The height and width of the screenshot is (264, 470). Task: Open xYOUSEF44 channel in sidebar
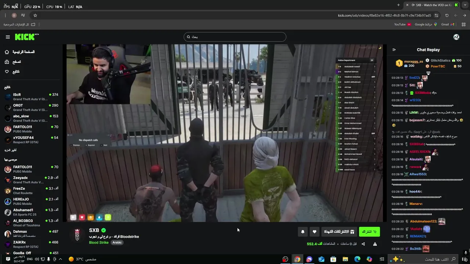(31, 140)
